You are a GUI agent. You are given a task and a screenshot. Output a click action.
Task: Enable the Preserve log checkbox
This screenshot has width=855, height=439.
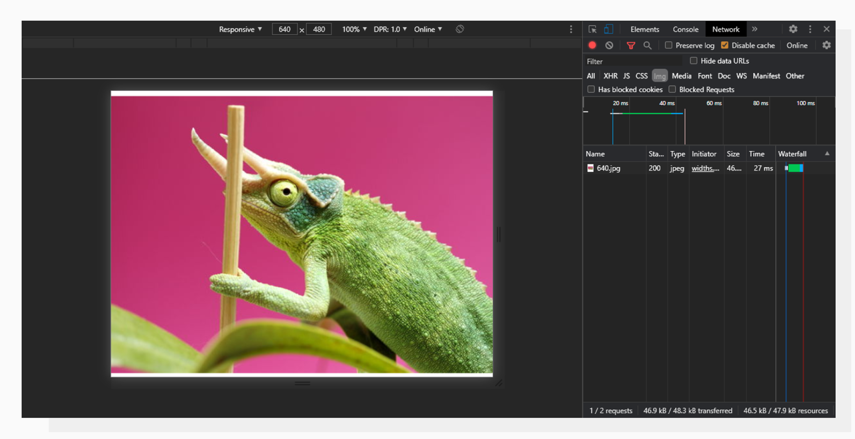click(x=669, y=45)
